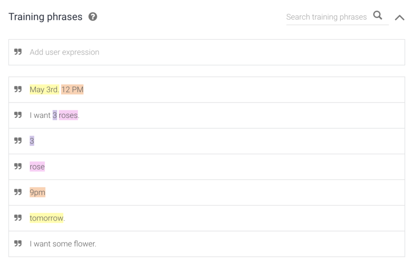Click the quote icon in the Add user expression row

[18, 52]
